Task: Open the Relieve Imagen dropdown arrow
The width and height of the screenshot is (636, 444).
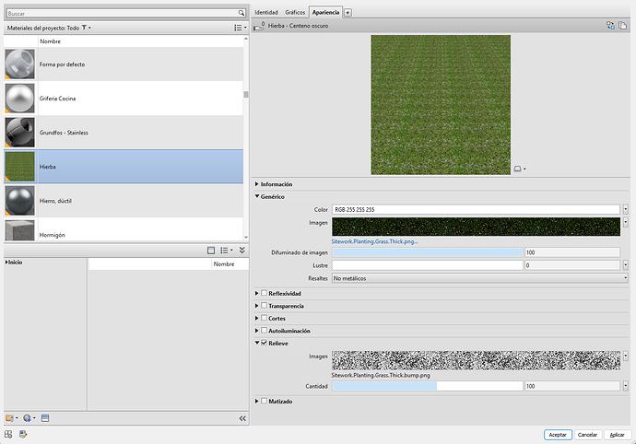Action: [x=626, y=356]
